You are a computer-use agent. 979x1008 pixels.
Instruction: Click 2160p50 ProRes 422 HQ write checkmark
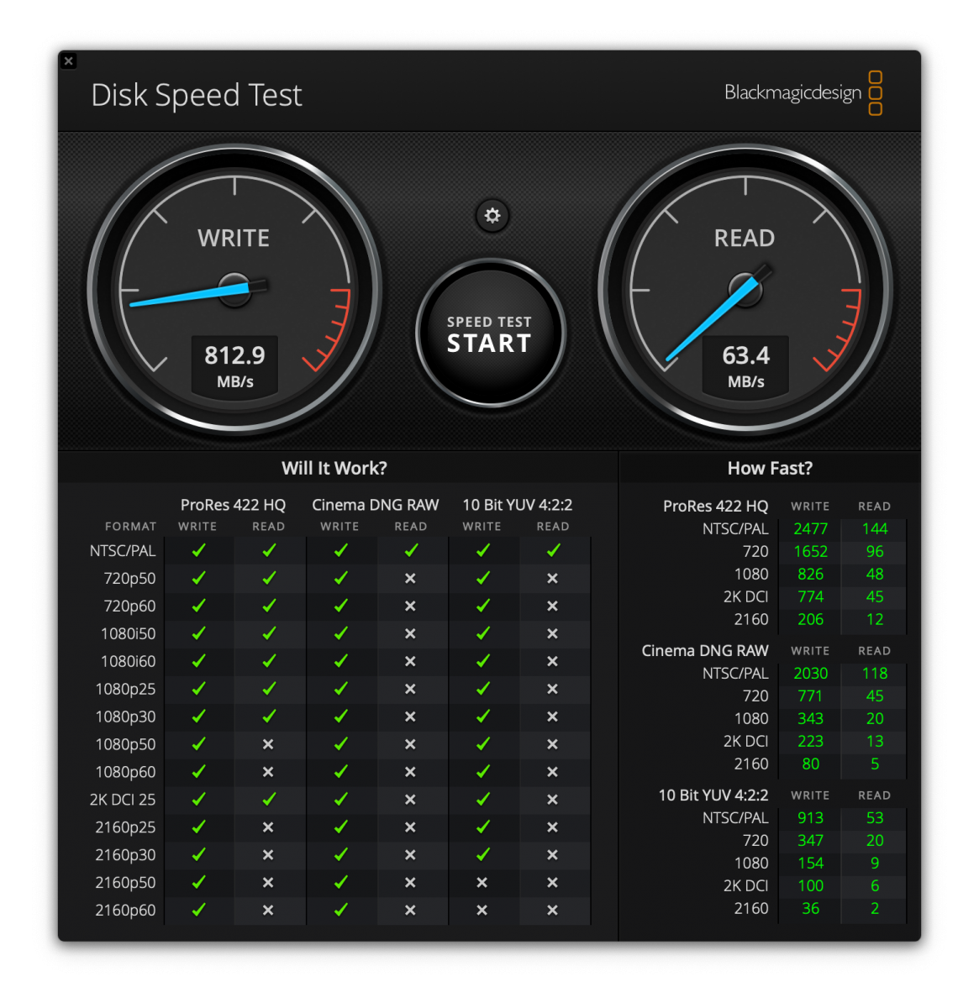pyautogui.click(x=198, y=882)
